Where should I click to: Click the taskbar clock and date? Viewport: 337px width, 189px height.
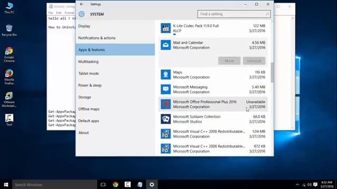click(x=326, y=184)
